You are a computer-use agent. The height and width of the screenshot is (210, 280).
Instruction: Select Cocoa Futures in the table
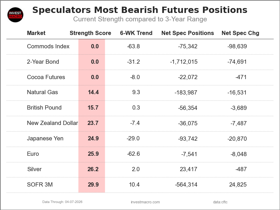pos(46,77)
